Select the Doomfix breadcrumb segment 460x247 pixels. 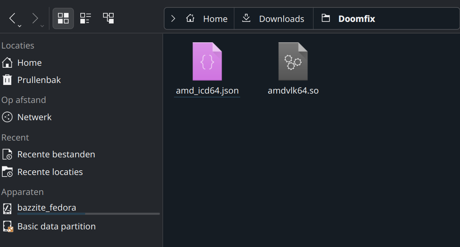pyautogui.click(x=348, y=19)
